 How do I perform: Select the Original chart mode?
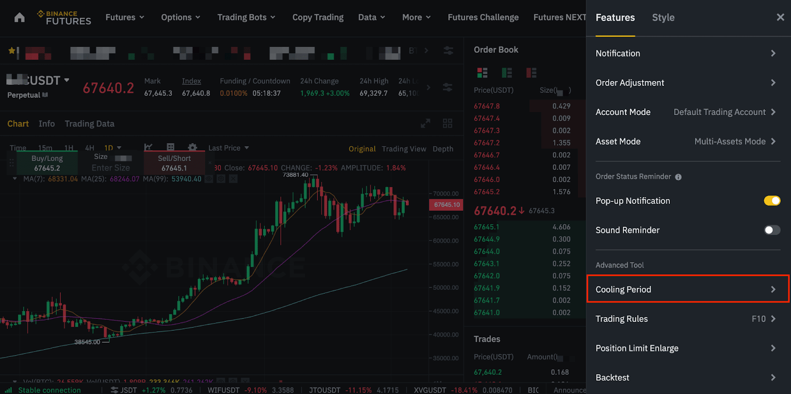point(362,149)
